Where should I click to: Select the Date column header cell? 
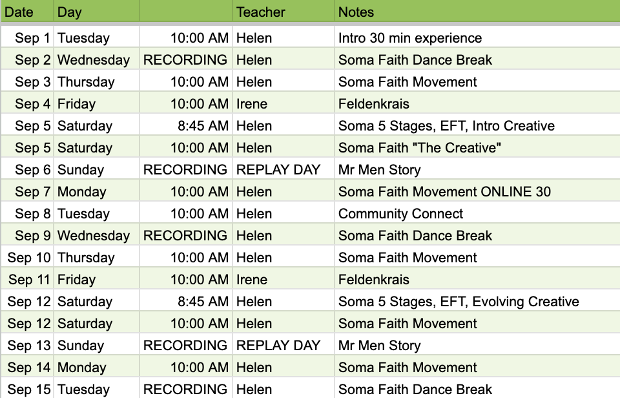point(27,12)
